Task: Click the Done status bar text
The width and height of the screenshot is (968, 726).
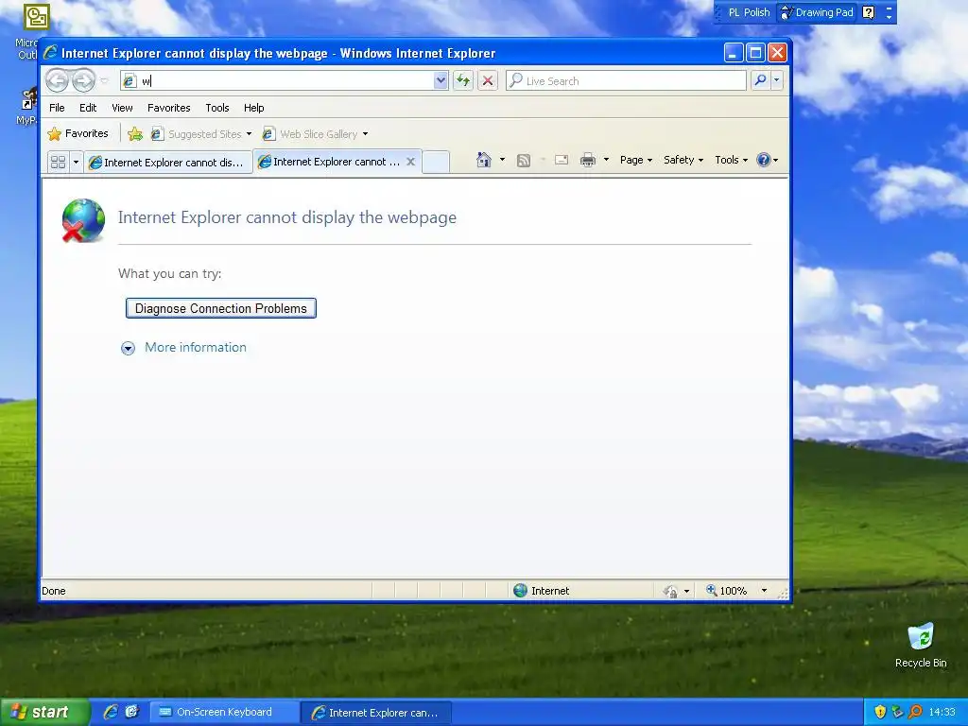Action: [x=54, y=591]
